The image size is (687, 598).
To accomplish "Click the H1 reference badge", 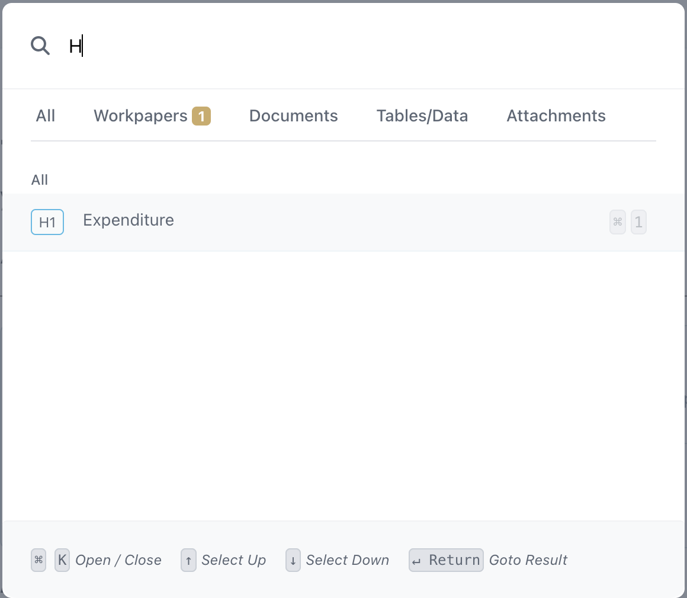I will 47,222.
